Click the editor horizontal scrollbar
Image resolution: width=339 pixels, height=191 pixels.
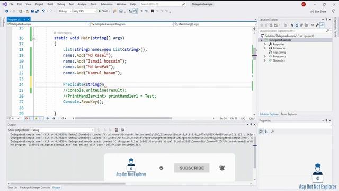[x=123, y=118]
